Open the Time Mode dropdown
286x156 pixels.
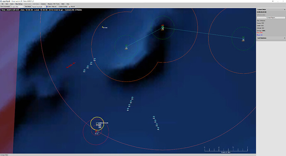pos(38,7)
